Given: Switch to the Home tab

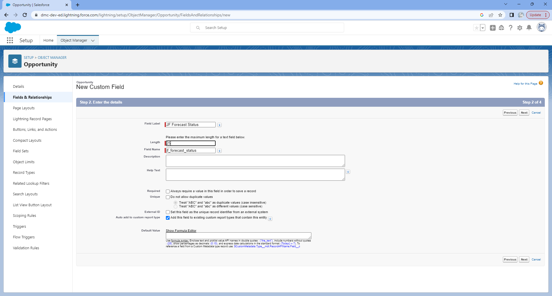Looking at the screenshot, I should 48,40.
